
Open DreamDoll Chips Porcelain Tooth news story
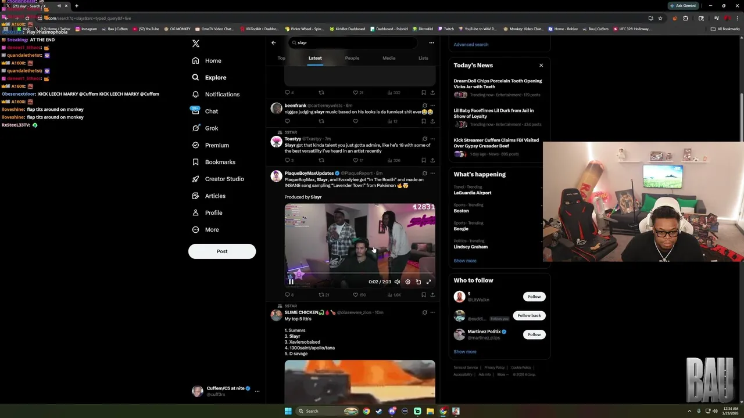pos(498,88)
